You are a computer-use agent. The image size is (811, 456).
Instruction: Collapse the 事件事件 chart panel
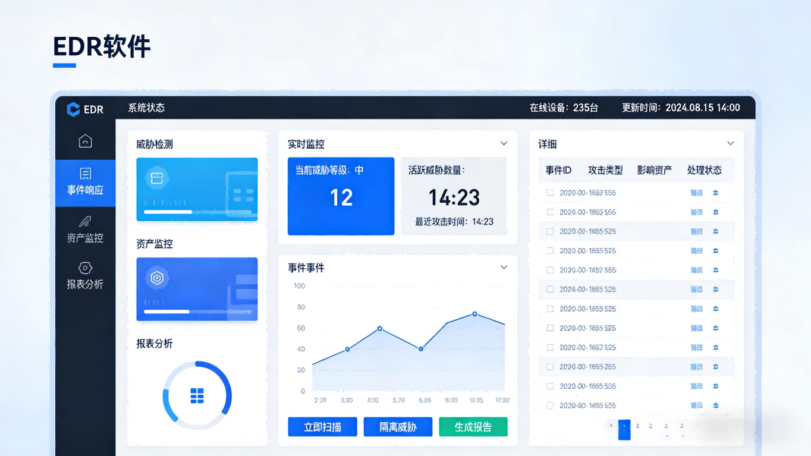504,267
